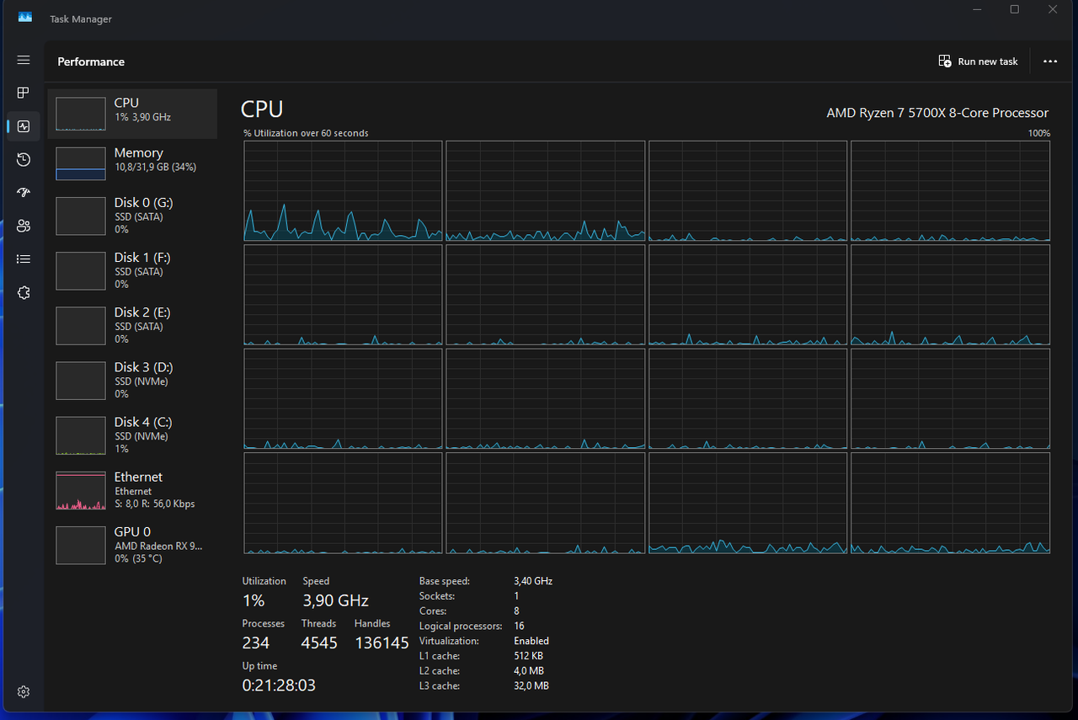Click the Task Manager title bar icon
This screenshot has width=1078, height=720.
point(25,18)
